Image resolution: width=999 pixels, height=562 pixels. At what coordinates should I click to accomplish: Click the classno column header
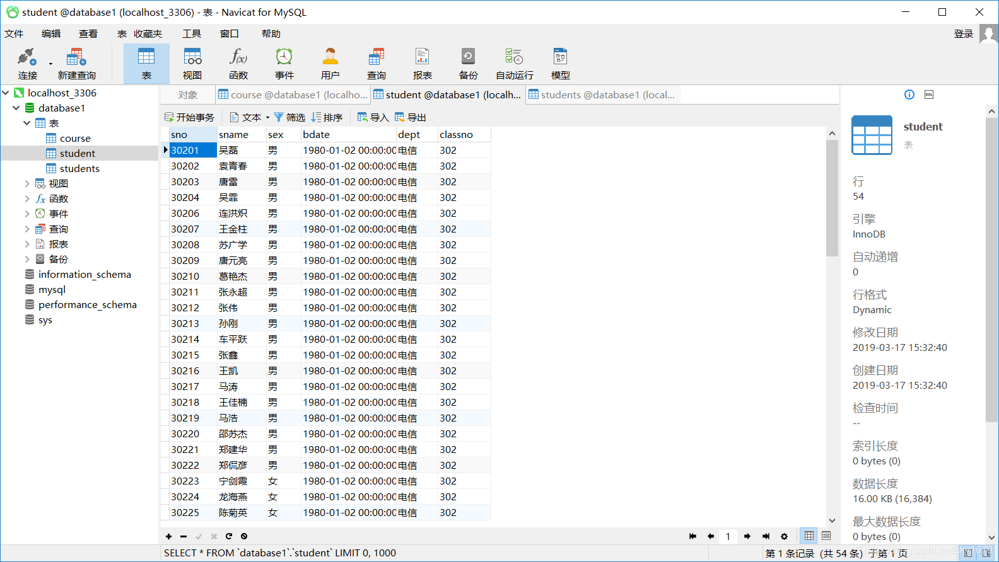(x=464, y=134)
